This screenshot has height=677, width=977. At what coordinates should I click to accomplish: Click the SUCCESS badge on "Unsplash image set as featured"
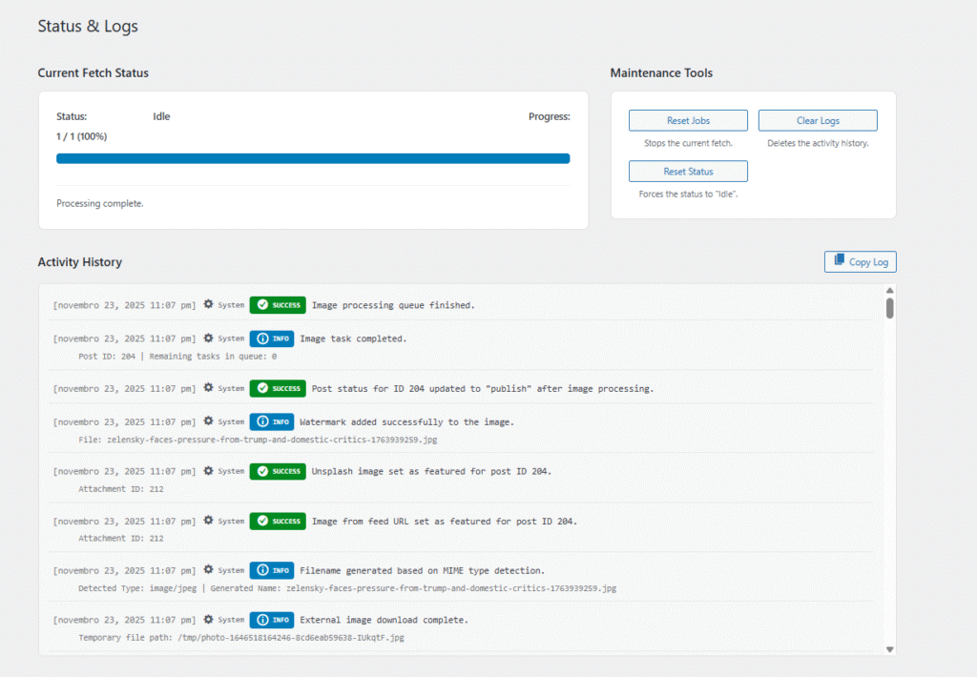tap(278, 471)
